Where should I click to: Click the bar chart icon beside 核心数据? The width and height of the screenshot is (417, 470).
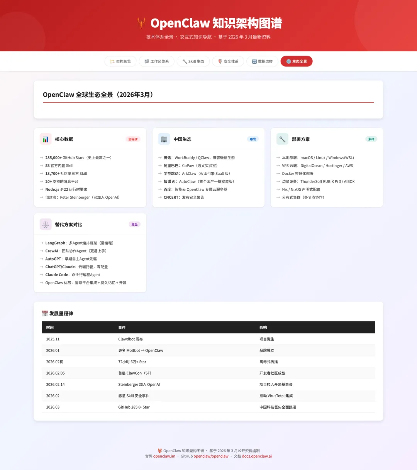click(46, 139)
